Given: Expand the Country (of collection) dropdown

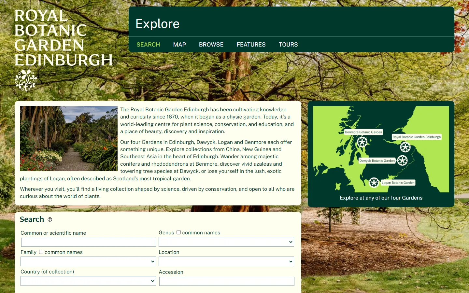Looking at the screenshot, I should pos(88,281).
